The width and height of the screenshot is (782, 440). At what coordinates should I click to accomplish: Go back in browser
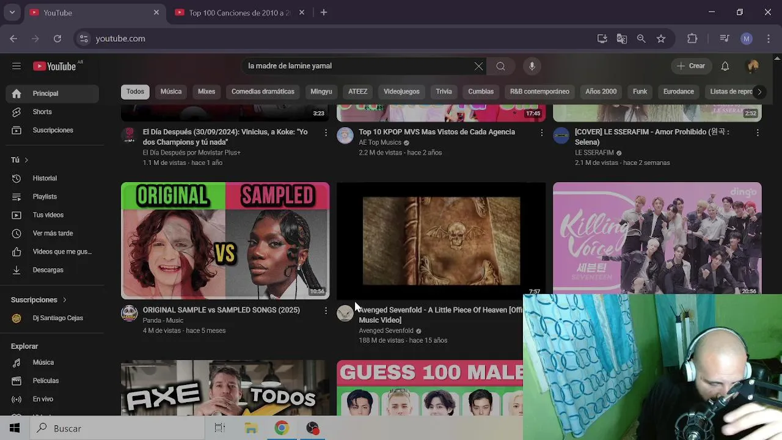[13, 38]
